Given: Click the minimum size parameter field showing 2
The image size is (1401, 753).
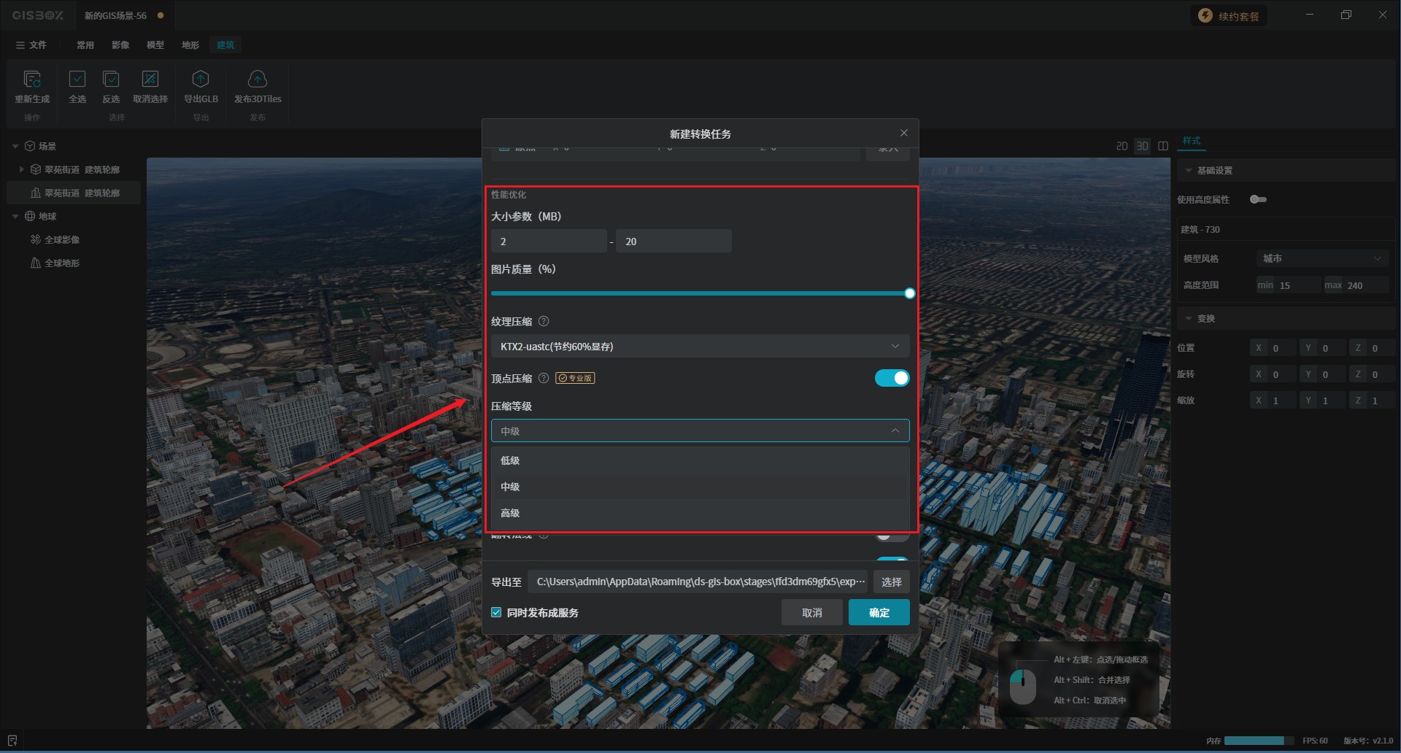Looking at the screenshot, I should point(549,242).
